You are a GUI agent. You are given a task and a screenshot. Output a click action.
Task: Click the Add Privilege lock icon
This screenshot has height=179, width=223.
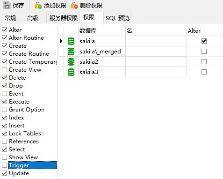(38, 6)
